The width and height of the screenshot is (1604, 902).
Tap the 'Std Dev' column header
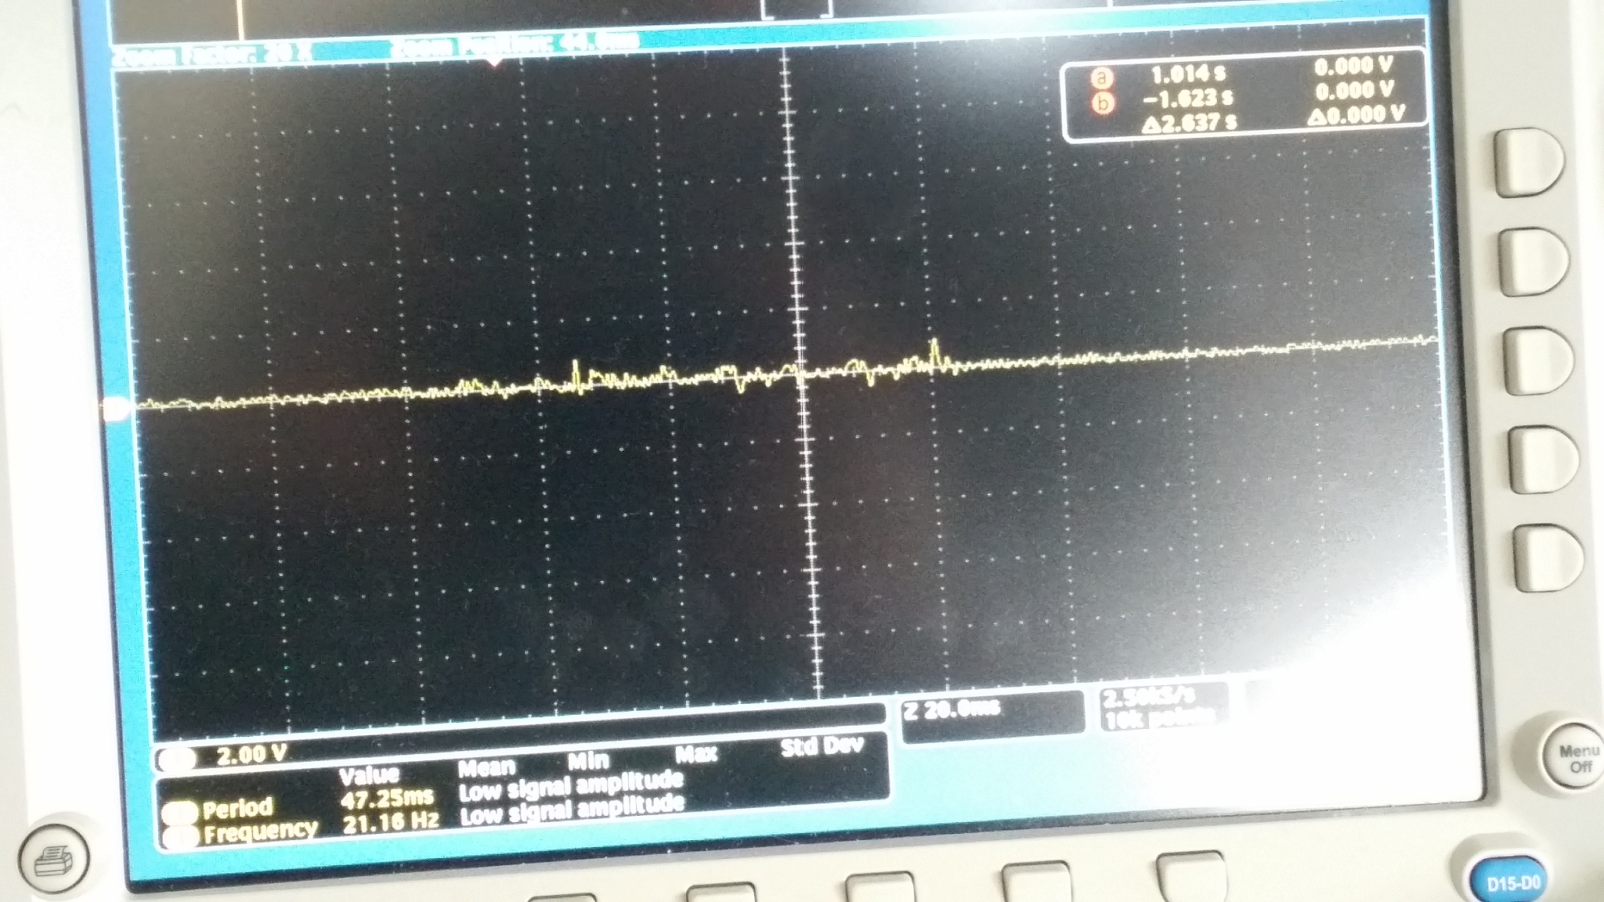pos(822,747)
